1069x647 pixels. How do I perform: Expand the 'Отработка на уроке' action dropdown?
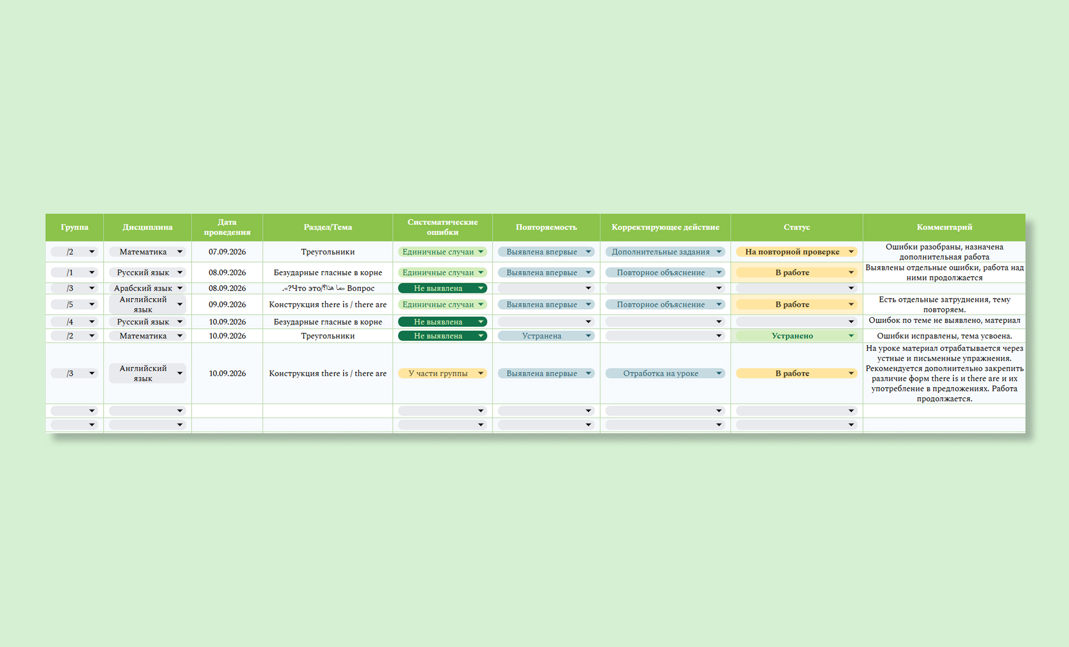pos(665,373)
